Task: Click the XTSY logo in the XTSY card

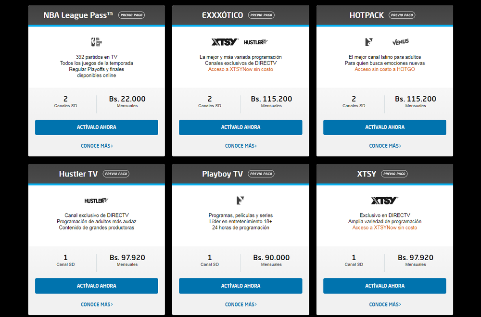Action: [x=385, y=201]
